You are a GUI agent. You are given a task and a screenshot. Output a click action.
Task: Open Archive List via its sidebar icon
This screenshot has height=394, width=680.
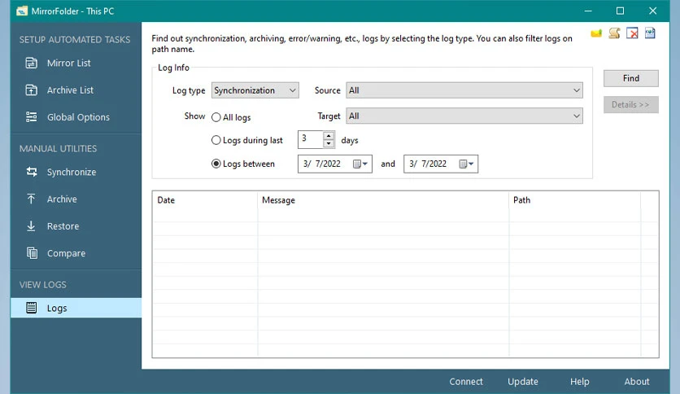coord(31,90)
